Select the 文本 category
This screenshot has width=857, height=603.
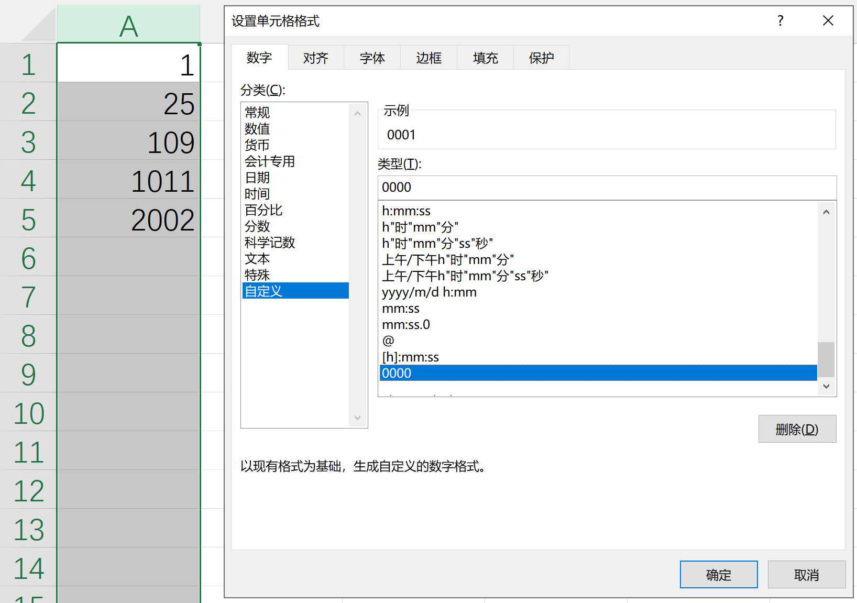tap(257, 259)
